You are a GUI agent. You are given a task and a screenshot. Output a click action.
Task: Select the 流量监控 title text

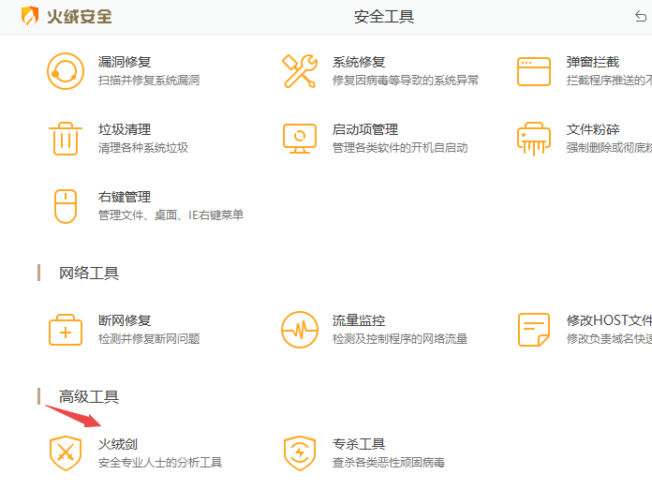click(x=359, y=320)
